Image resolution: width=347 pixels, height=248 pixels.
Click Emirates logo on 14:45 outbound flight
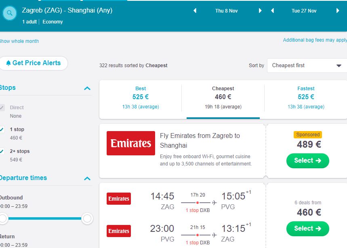tap(119, 199)
